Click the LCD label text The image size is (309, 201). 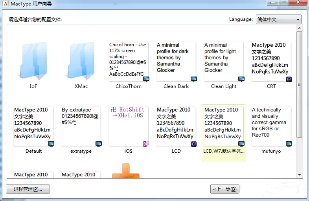pos(176,151)
